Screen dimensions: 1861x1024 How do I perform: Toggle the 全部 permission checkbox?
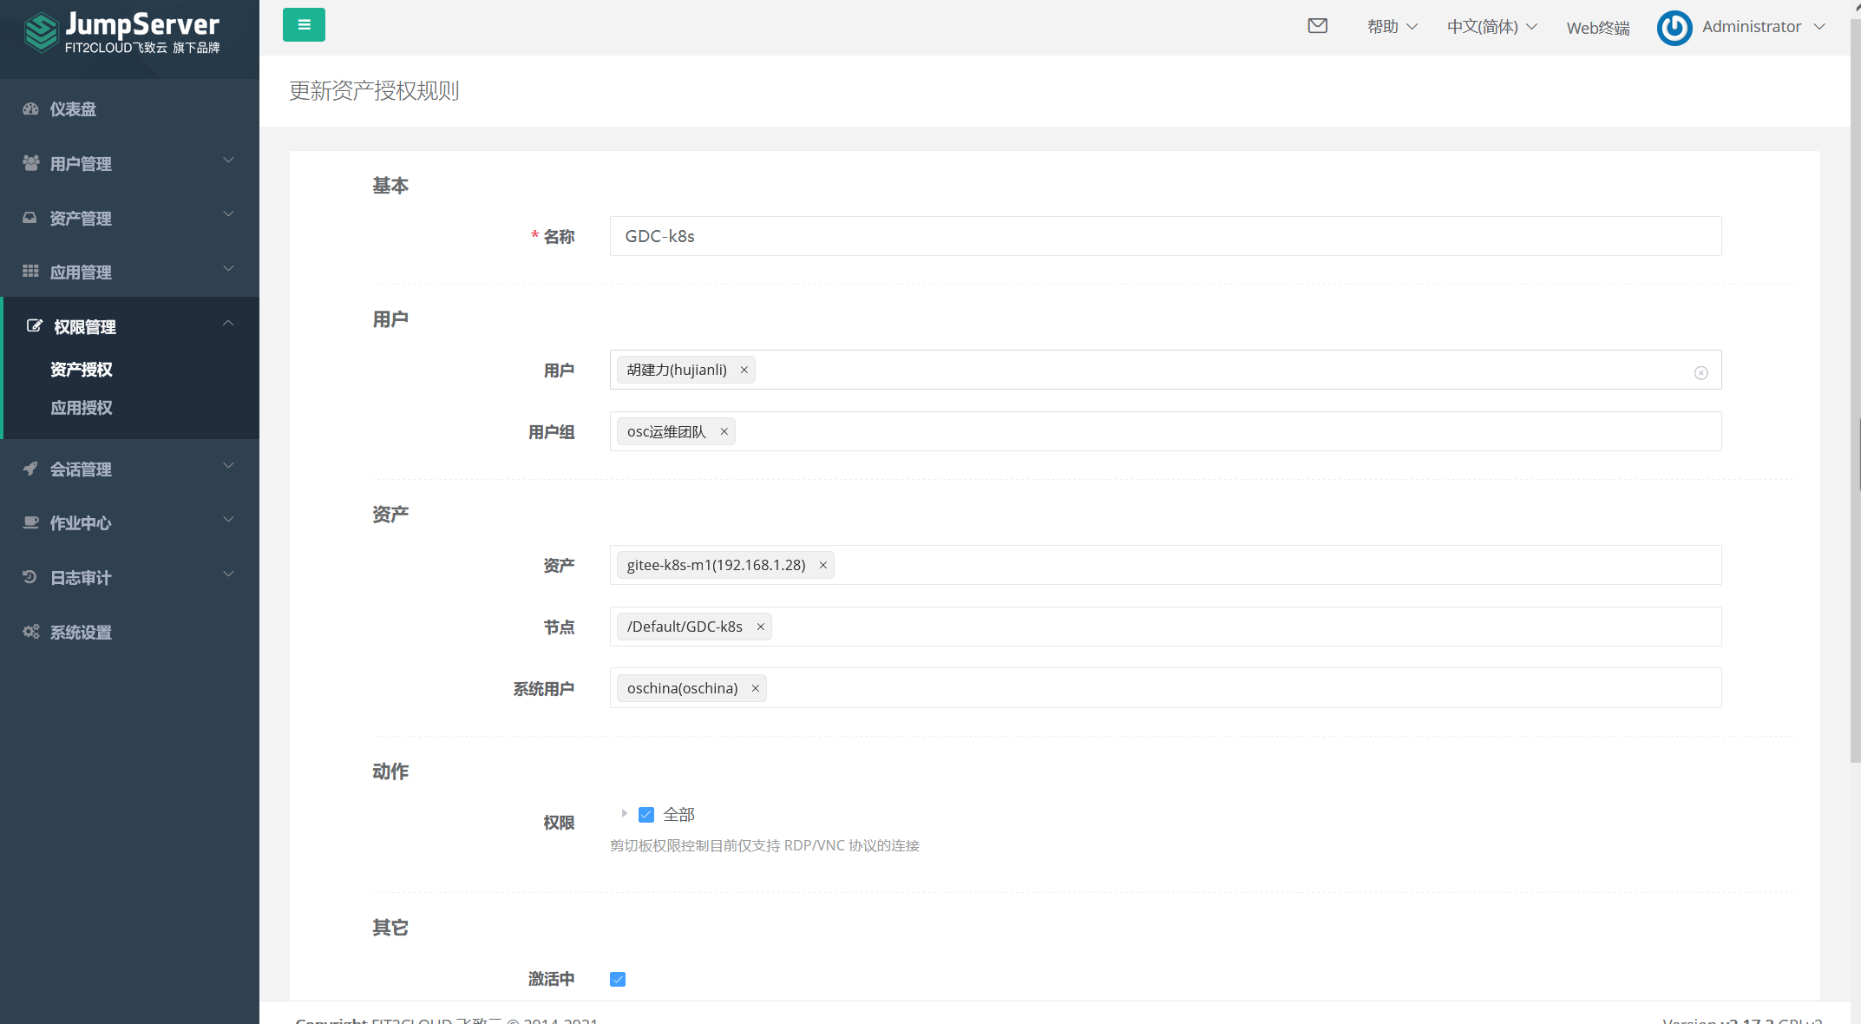646,815
